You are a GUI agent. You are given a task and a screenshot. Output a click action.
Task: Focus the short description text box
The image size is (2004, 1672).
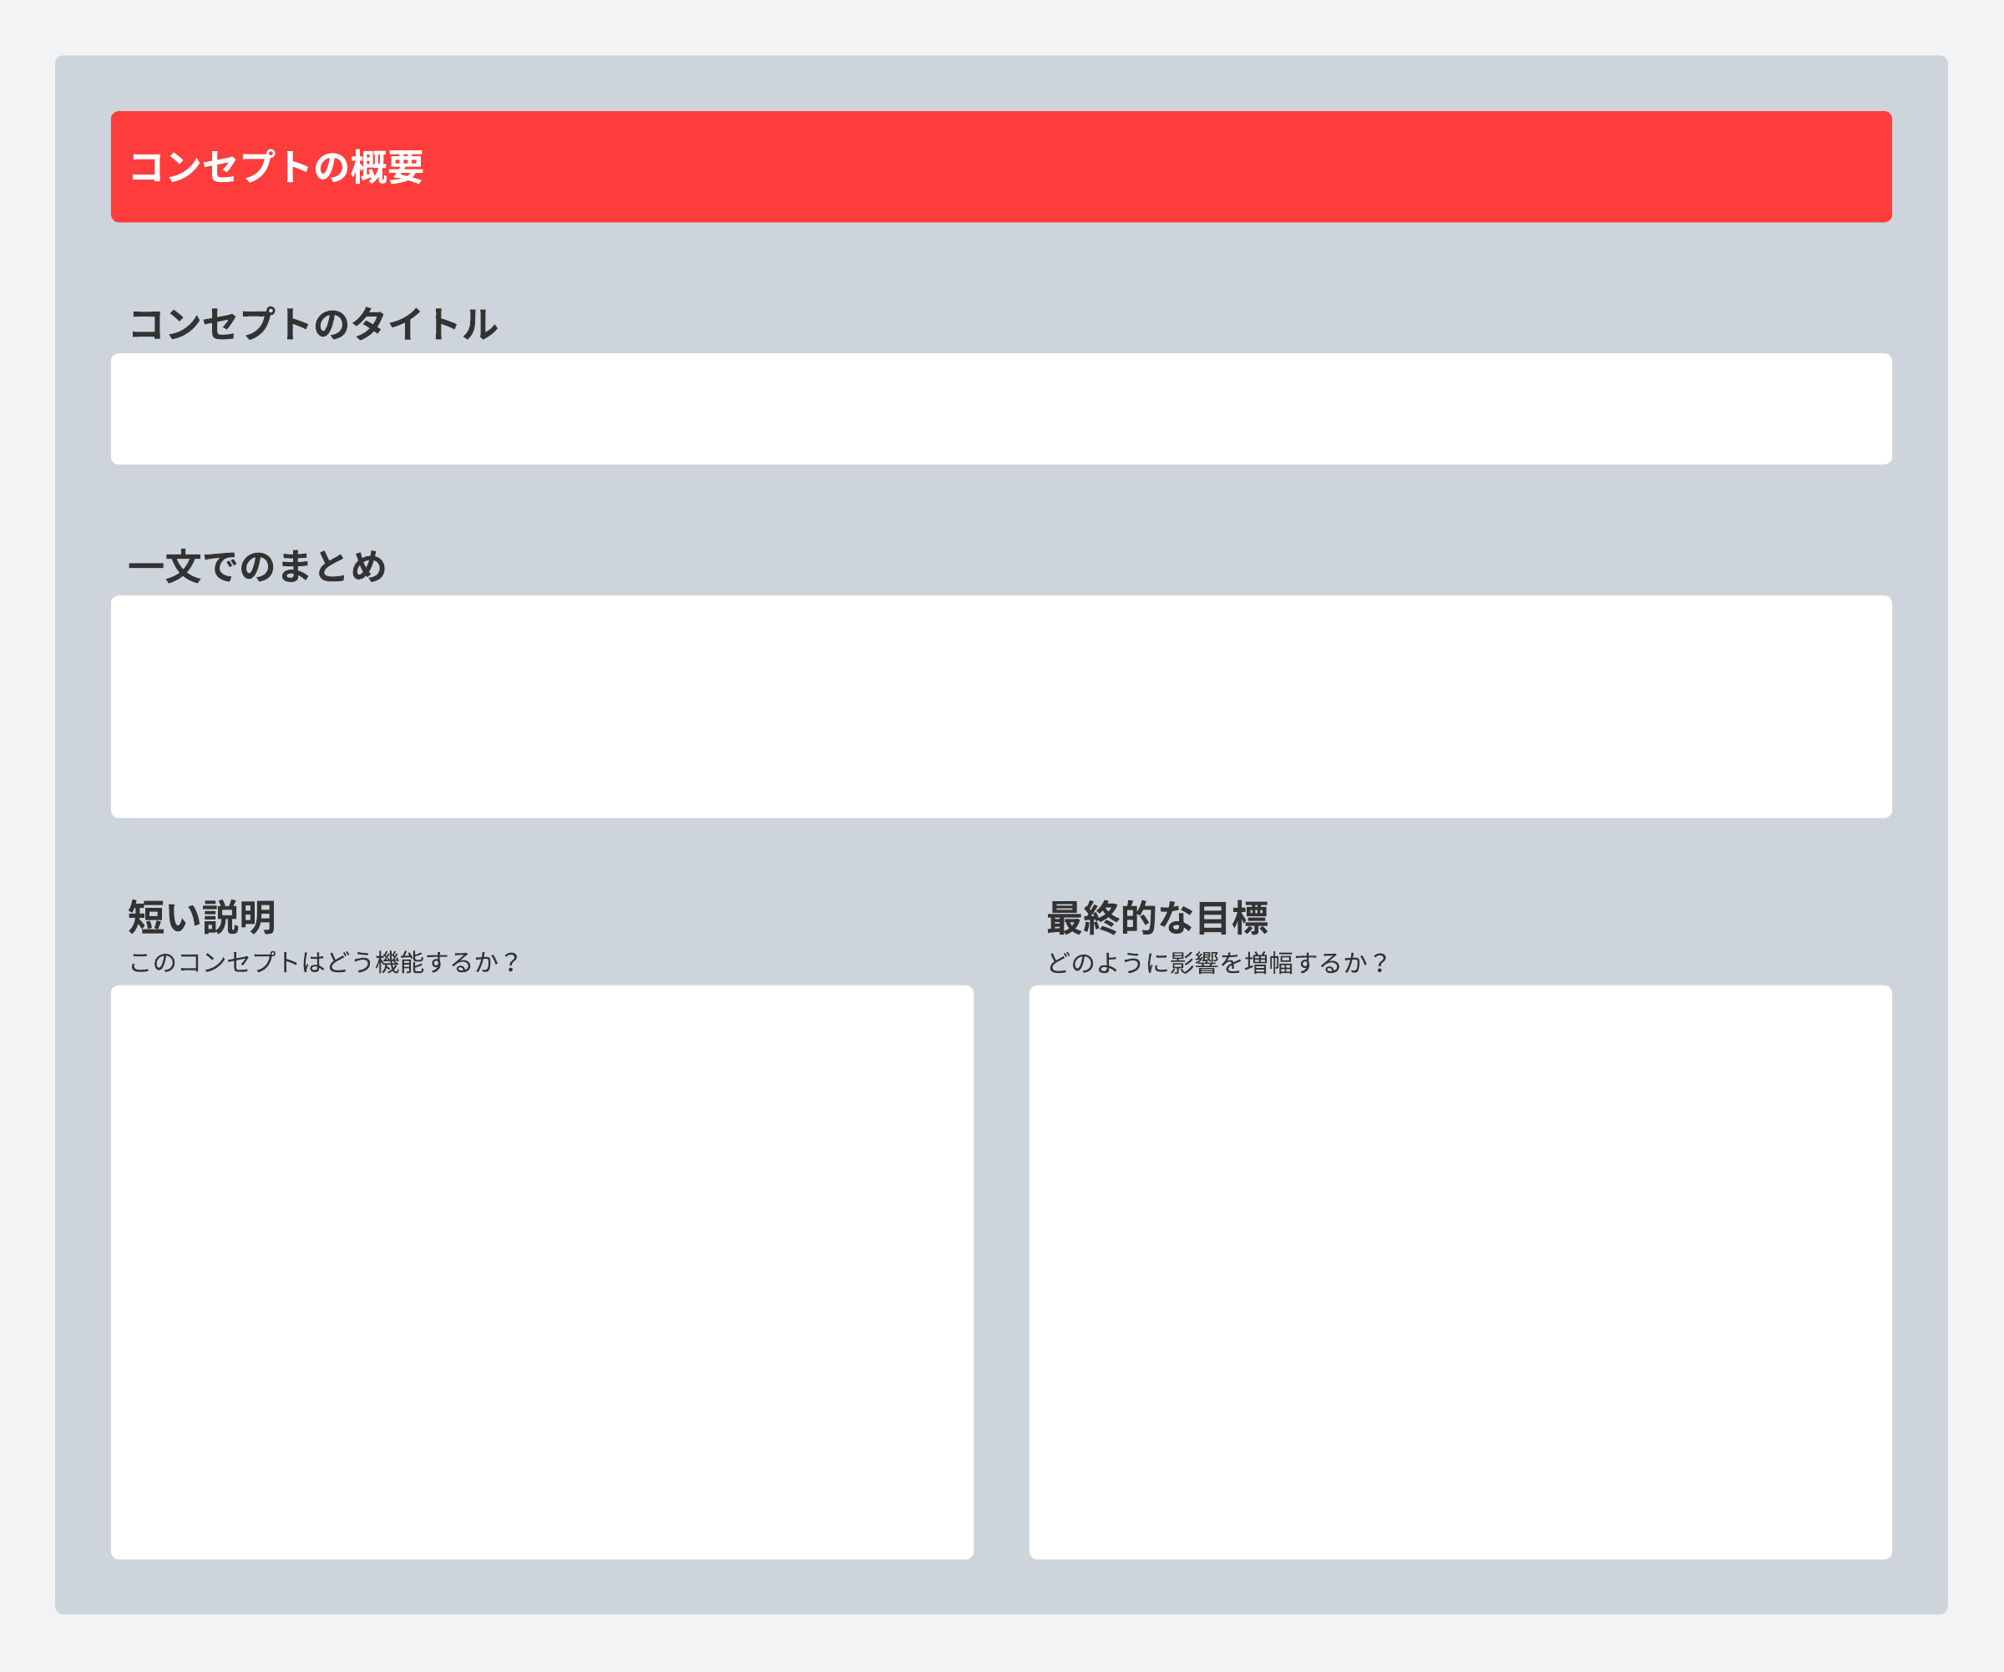(542, 1272)
